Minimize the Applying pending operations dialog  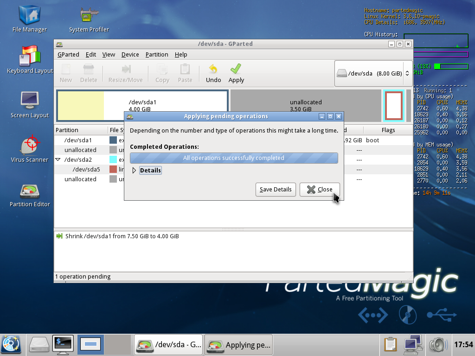322,116
